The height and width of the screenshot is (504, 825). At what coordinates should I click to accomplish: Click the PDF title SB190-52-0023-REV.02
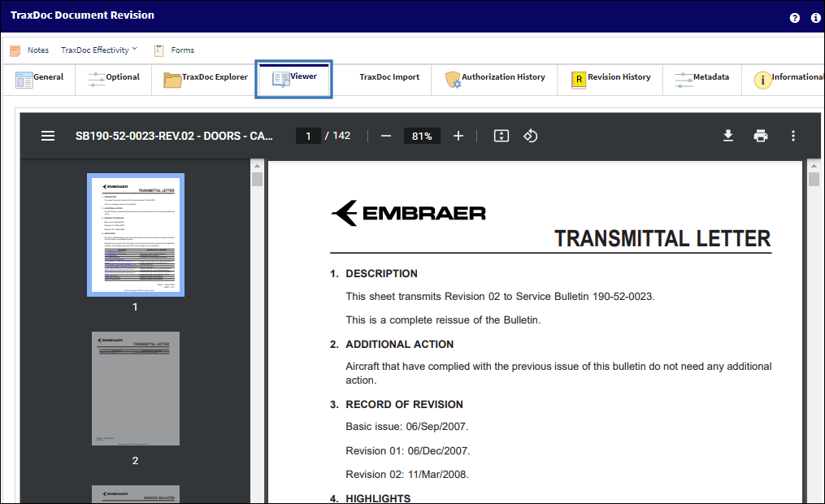pos(174,137)
